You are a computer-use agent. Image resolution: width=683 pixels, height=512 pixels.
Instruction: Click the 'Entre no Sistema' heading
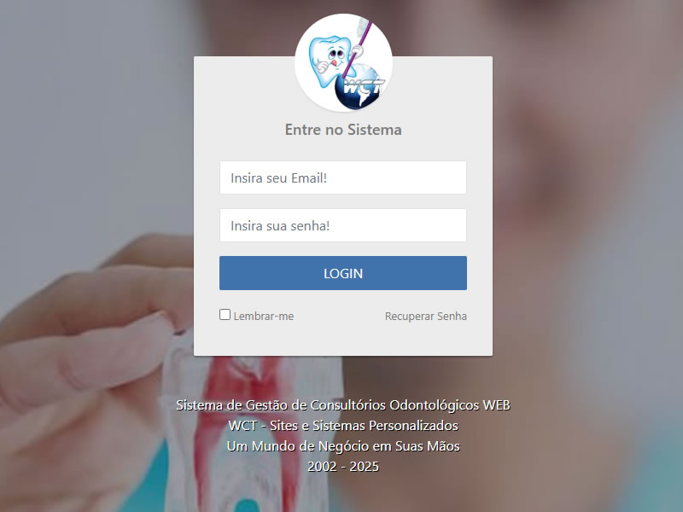coord(343,130)
